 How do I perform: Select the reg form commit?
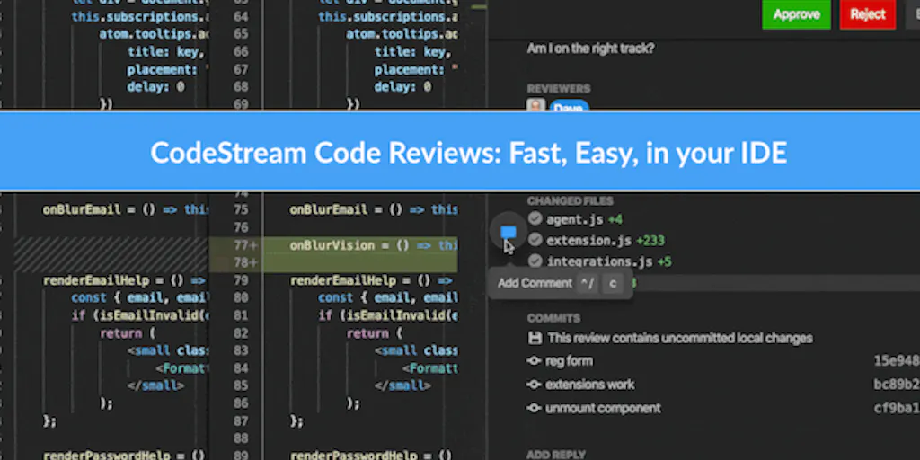[569, 361]
